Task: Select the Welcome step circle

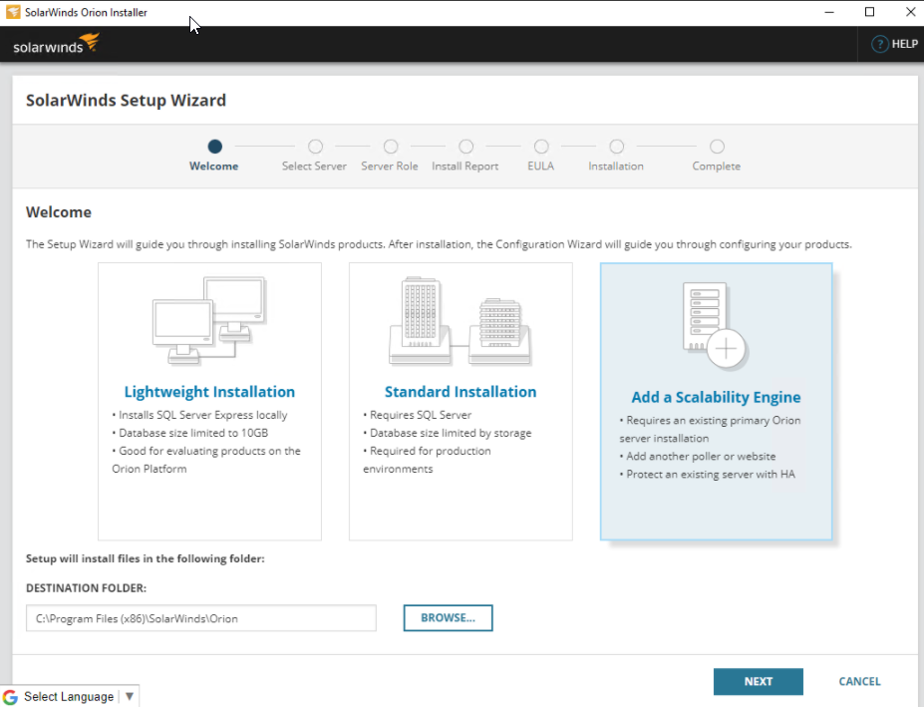Action: 215,147
